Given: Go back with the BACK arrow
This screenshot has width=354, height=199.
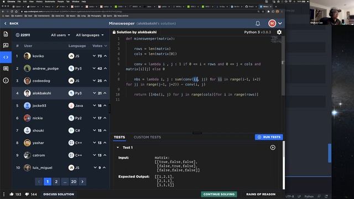Looking at the screenshot, I should (x=11, y=23).
